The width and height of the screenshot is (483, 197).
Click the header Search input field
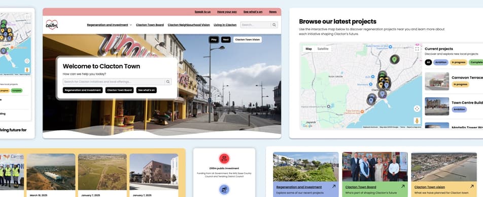click(256, 25)
